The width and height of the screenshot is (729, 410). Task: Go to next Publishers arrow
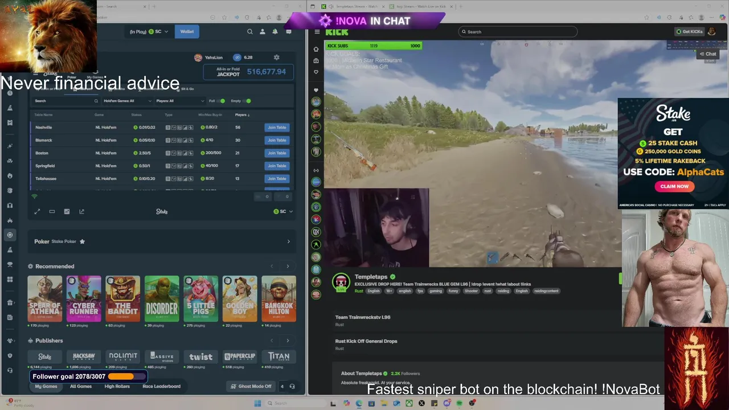[x=288, y=341]
